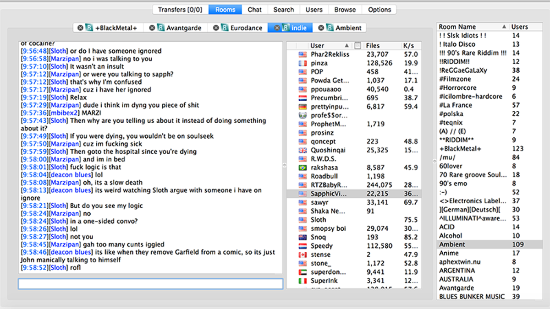The height and width of the screenshot is (309, 550).
Task: Select the Ambient room in the room list
Action: pos(489,244)
